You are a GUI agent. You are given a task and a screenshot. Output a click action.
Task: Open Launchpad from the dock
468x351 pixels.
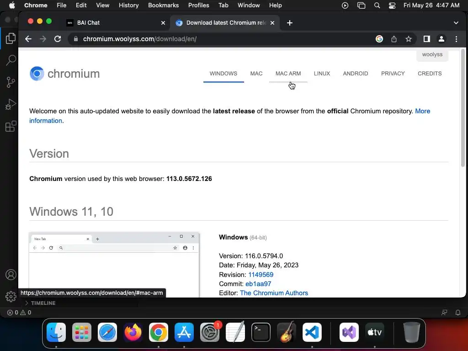82,332
